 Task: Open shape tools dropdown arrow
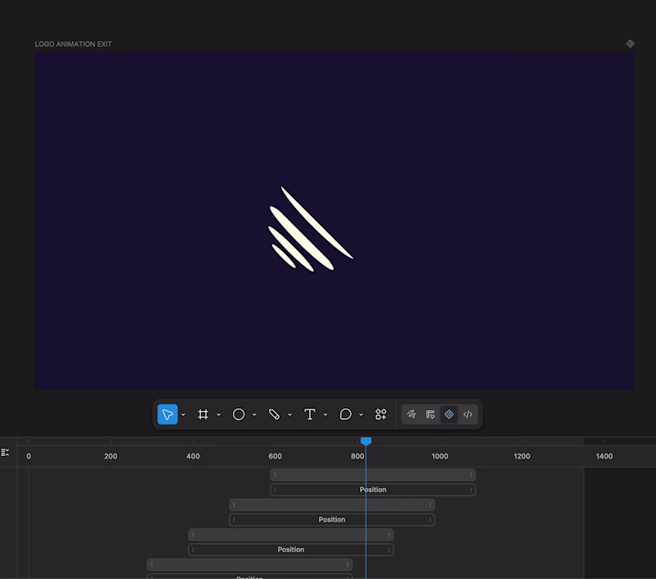pyautogui.click(x=254, y=415)
